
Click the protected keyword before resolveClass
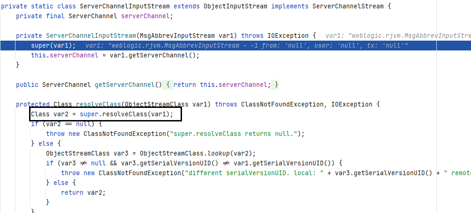tap(33, 105)
